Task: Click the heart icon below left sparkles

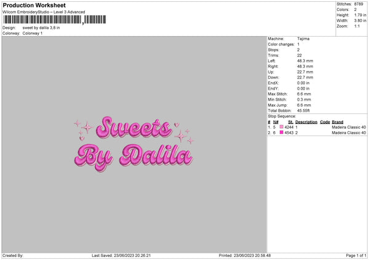Action: point(82,138)
